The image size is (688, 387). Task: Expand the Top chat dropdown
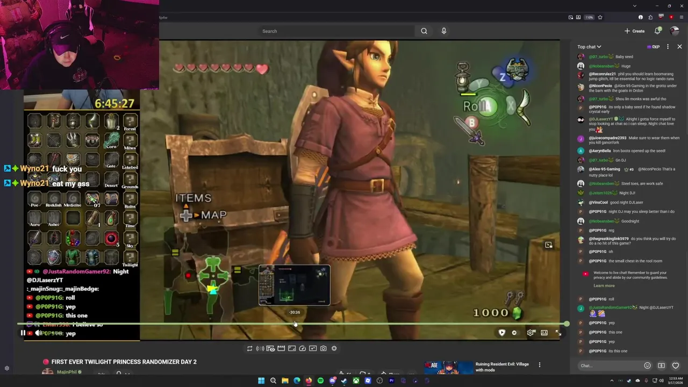click(589, 47)
